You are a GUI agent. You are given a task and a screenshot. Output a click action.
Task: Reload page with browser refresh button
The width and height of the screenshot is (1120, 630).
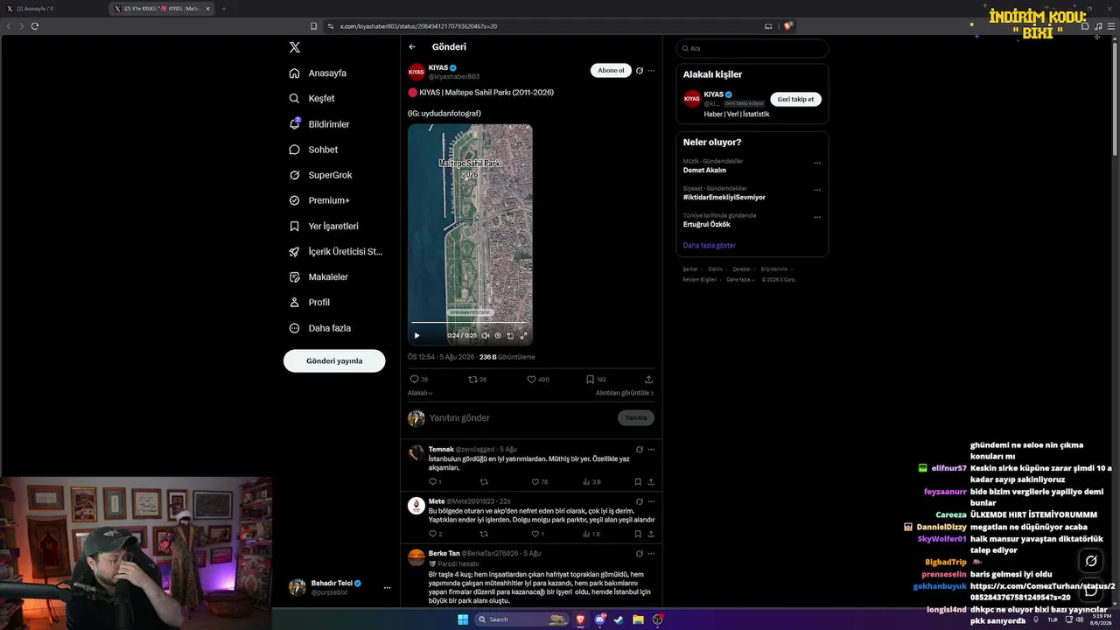click(35, 26)
